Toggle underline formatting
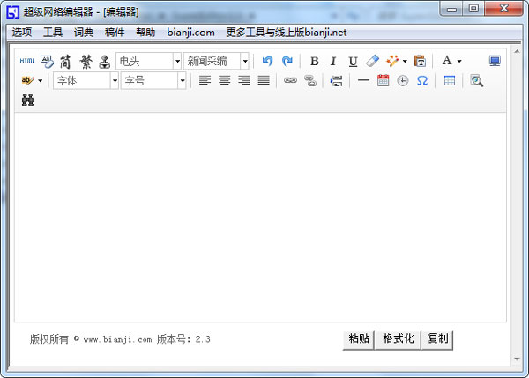Screen dimensions: 529x378 tap(353, 61)
